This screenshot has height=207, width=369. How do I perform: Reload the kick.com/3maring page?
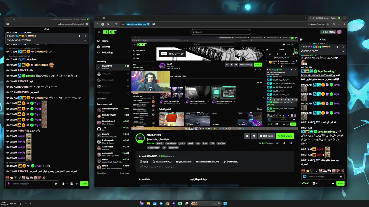(334, 24)
